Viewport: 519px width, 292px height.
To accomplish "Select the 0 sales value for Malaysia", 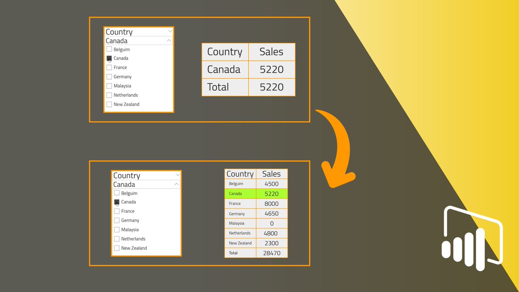I will click(x=272, y=223).
